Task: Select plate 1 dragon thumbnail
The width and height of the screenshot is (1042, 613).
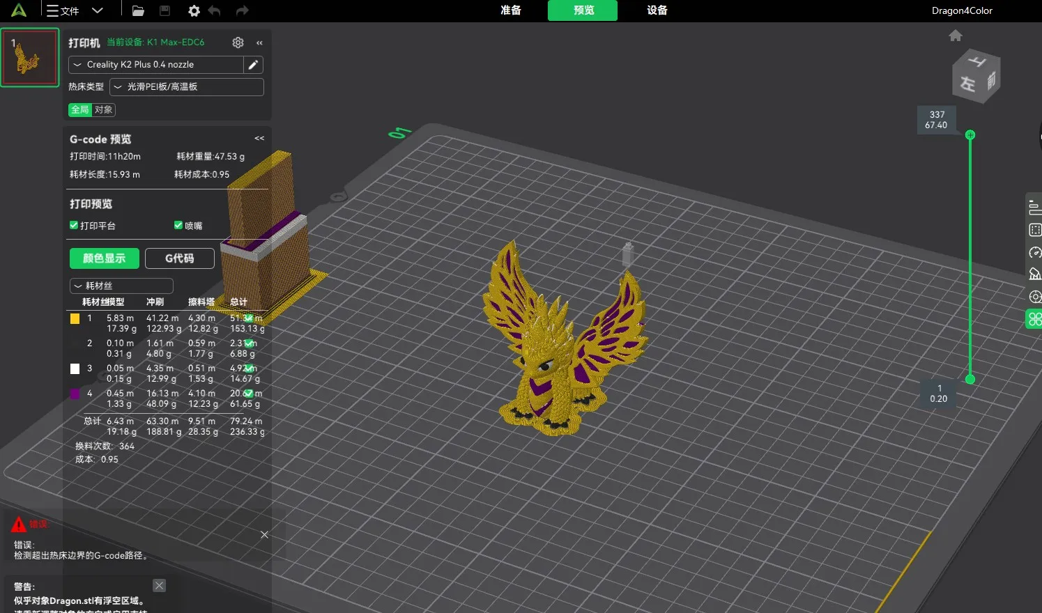Action: [29, 58]
